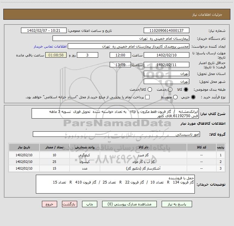Select the کالا radio button

186,89
